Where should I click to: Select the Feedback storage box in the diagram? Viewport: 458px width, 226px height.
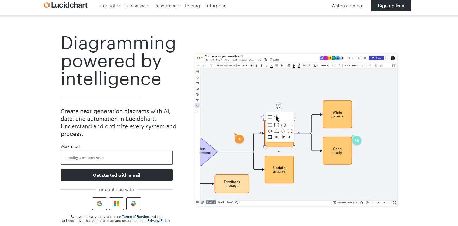232,184
